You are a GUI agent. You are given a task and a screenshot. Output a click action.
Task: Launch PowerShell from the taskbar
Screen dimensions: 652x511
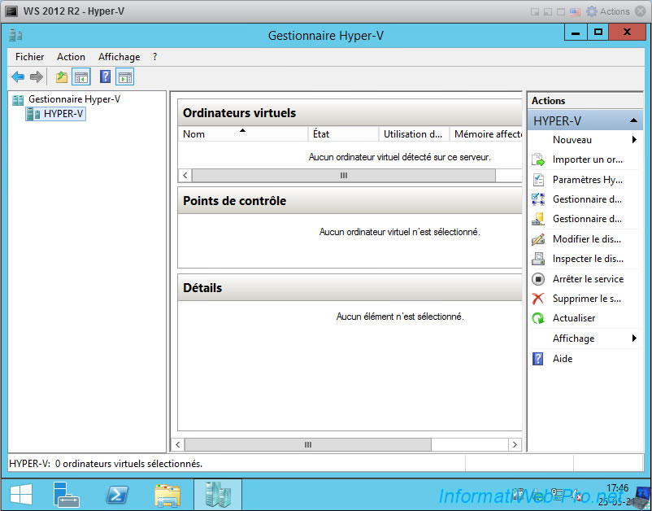tap(117, 496)
